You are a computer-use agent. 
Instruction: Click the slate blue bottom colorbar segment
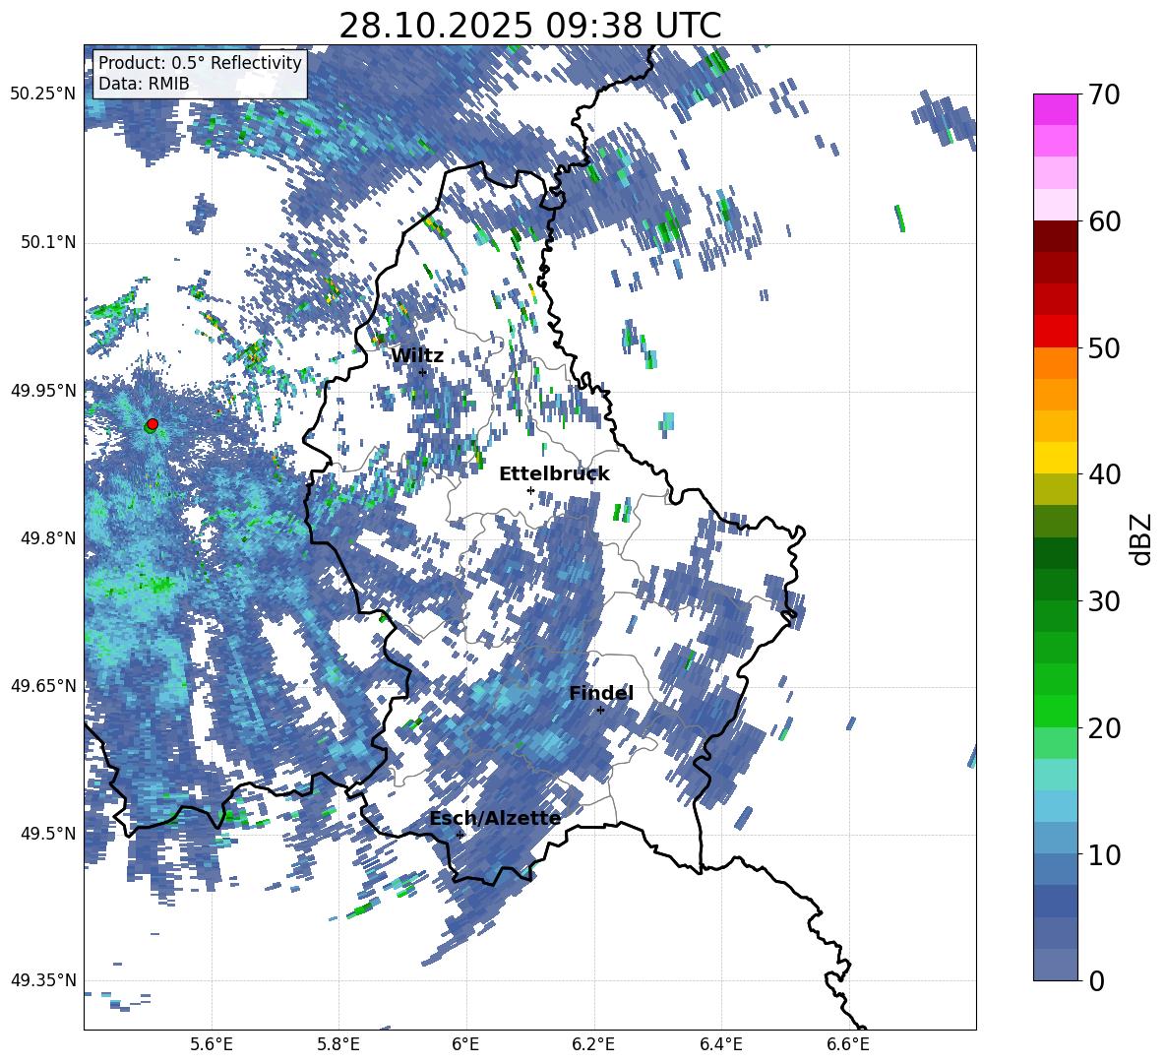[x=1055, y=965]
